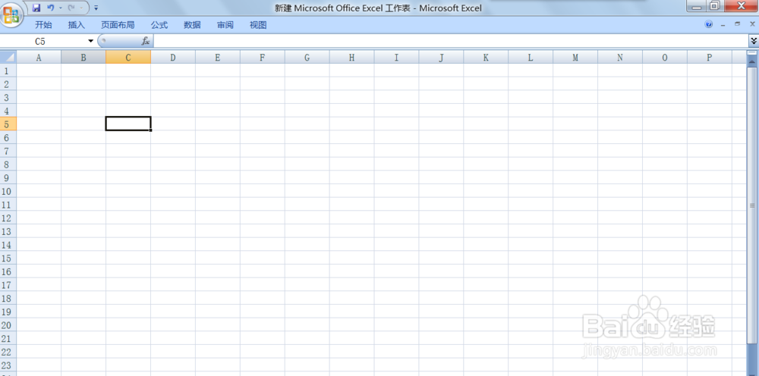This screenshot has width=759, height=376.
Task: Select column K header
Action: pos(486,58)
